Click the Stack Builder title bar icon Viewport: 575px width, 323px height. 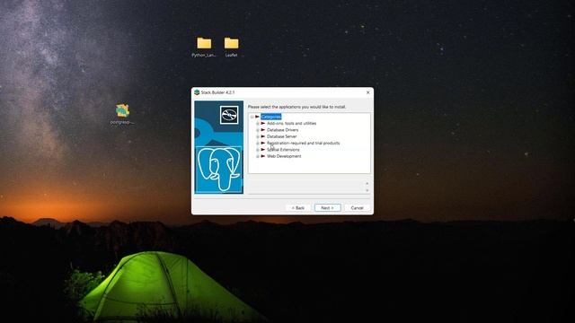pyautogui.click(x=197, y=92)
